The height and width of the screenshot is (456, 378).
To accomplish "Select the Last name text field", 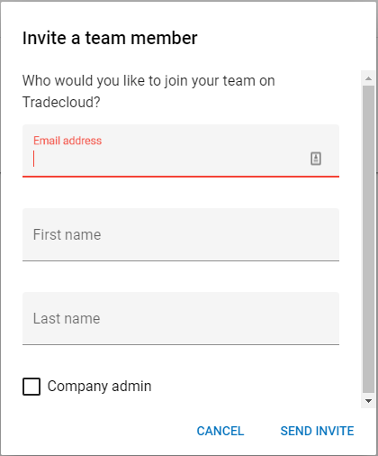I will 181,318.
